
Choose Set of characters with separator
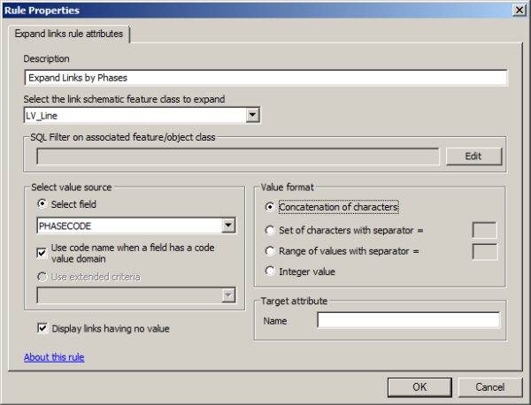point(270,230)
